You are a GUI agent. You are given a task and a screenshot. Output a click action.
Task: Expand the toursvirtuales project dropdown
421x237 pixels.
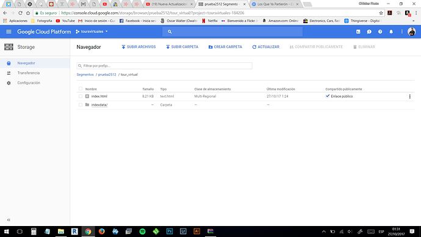tap(92, 32)
